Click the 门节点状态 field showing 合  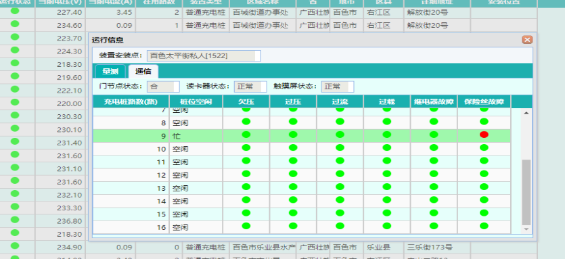[x=163, y=87]
